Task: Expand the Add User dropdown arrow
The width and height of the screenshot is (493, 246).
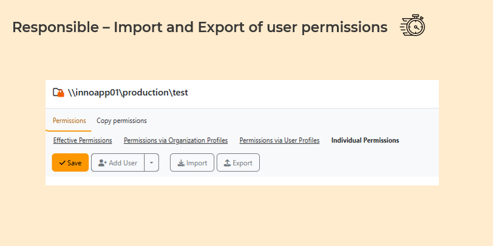Action: point(151,163)
